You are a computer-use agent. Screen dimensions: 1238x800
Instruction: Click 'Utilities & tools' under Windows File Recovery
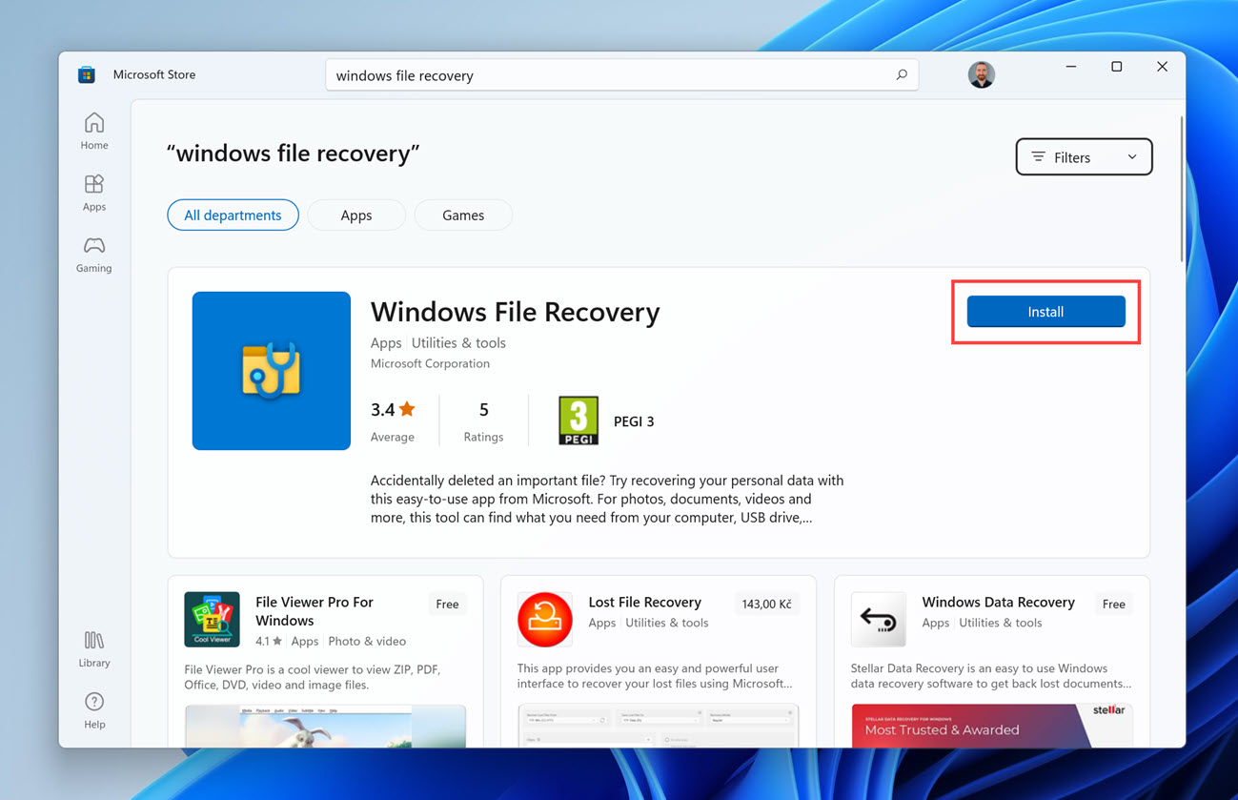pyautogui.click(x=458, y=343)
